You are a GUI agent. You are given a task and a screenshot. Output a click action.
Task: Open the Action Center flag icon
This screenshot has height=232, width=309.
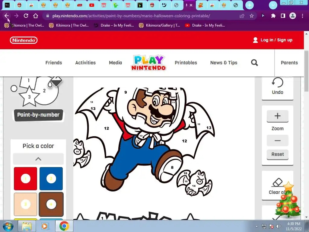(271, 226)
